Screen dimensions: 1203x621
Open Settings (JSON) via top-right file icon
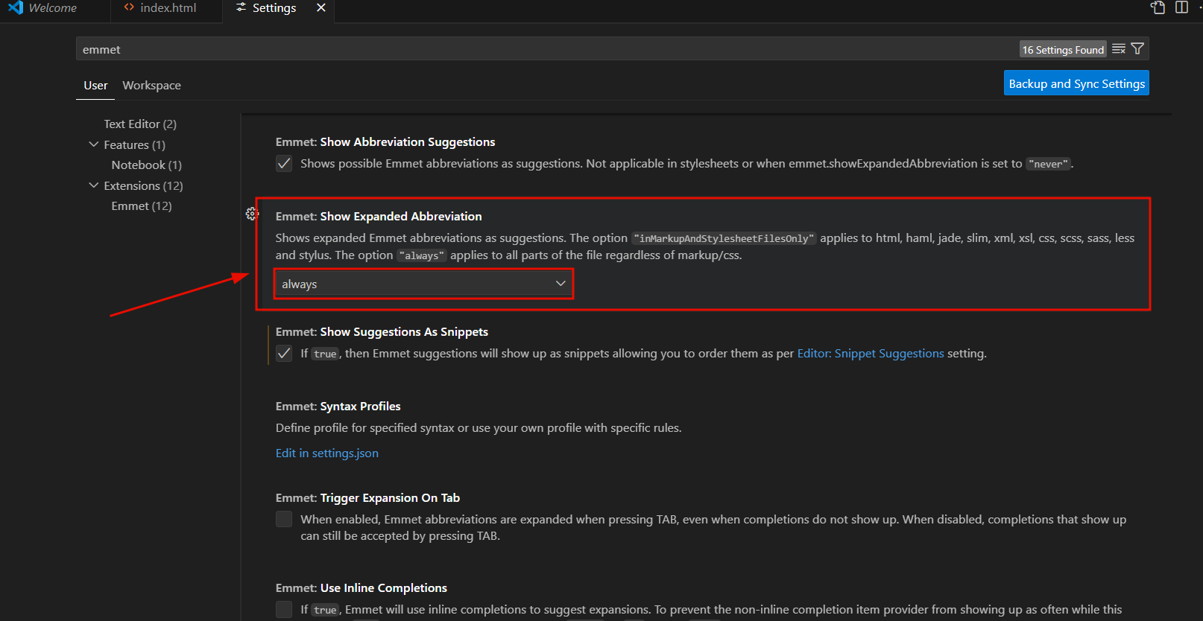coord(1158,7)
